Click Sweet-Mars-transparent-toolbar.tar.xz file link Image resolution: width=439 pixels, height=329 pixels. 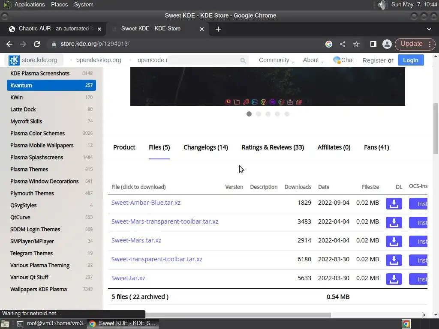pos(165,221)
